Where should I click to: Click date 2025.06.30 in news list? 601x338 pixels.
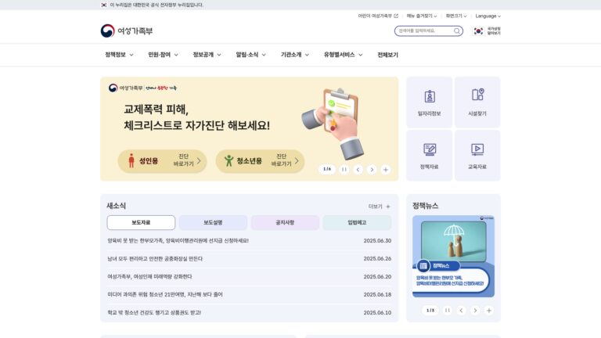[x=377, y=241]
